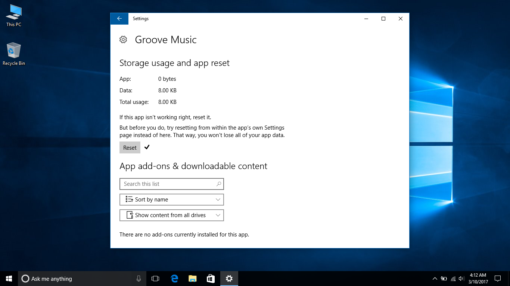Open File Explorer from the taskbar
The width and height of the screenshot is (510, 286).
pyautogui.click(x=192, y=279)
